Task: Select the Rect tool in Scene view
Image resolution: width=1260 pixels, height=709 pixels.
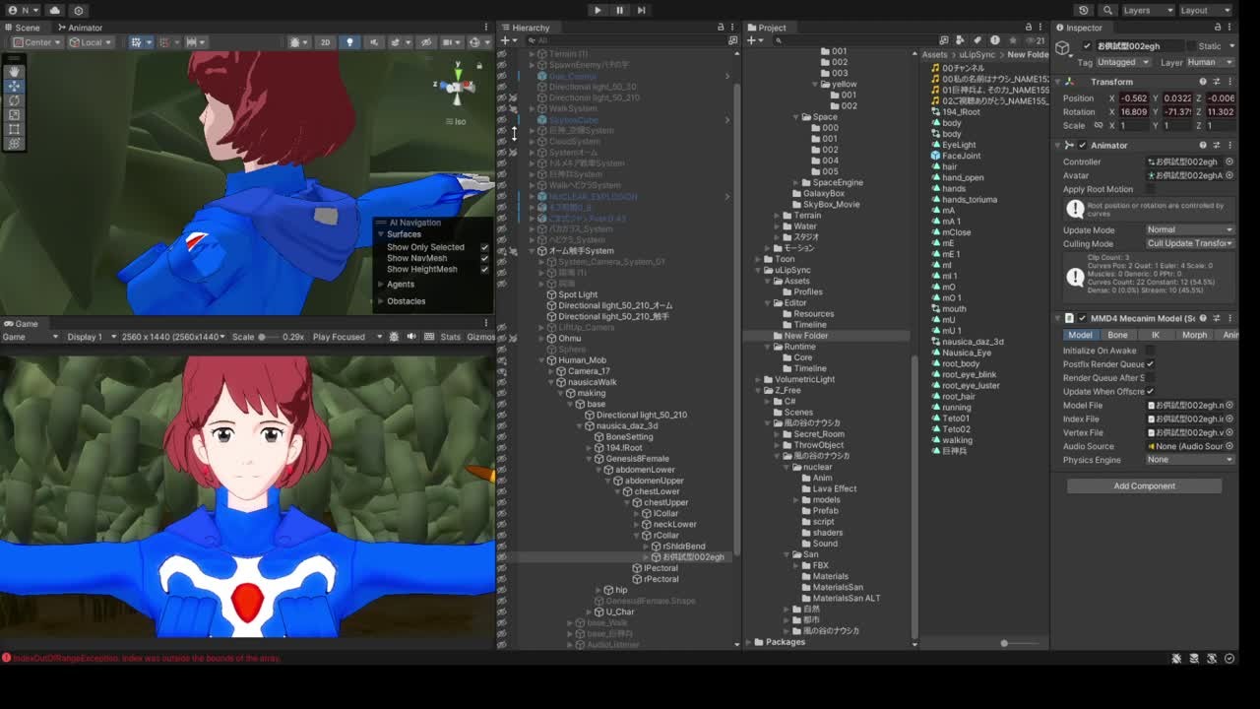Action: click(14, 129)
